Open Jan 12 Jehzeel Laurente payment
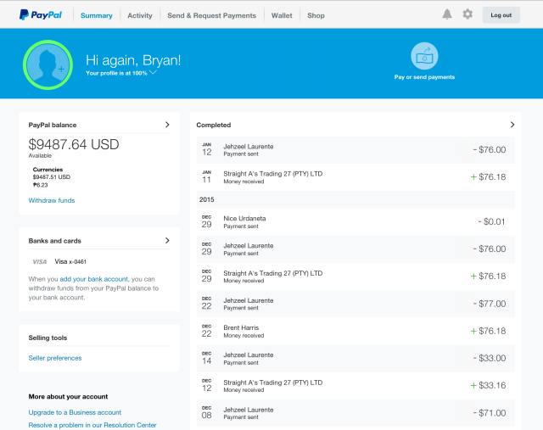543x430 pixels. [355, 150]
